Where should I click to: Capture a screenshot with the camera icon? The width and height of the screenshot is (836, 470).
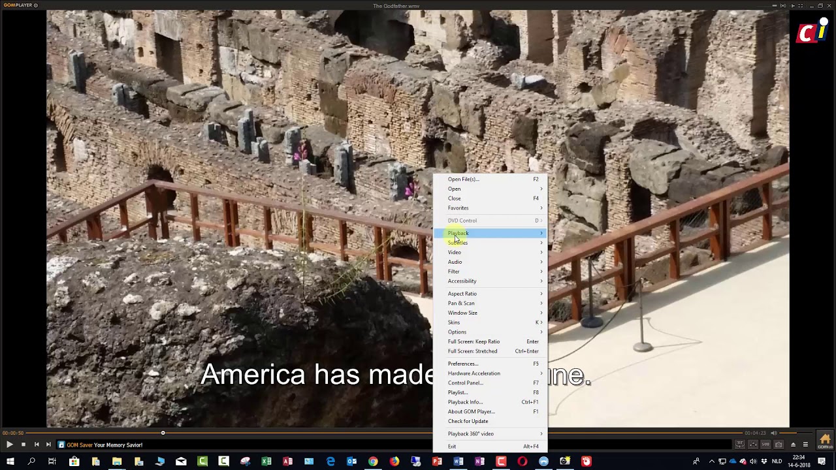click(780, 445)
